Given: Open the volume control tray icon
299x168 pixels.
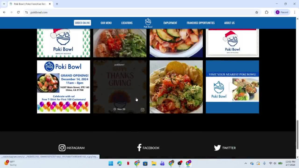Looking at the screenshot, I should click(x=275, y=163).
